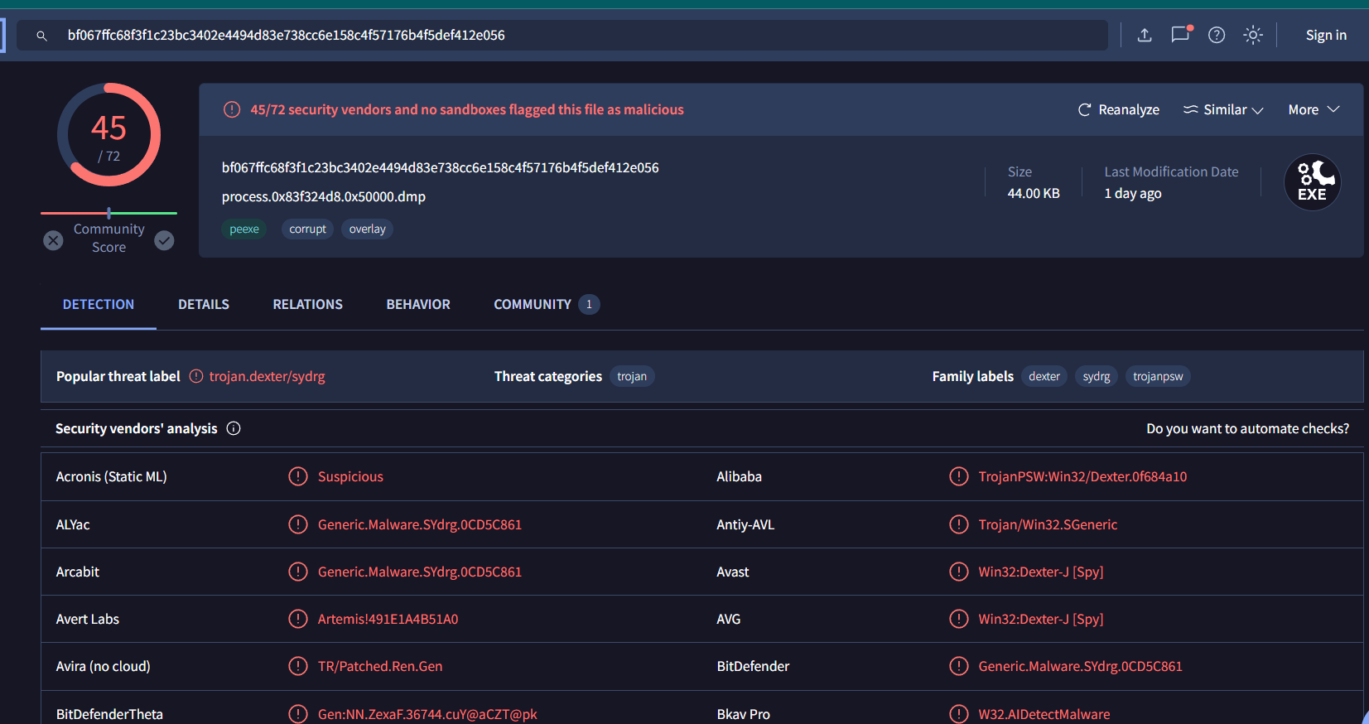The width and height of the screenshot is (1369, 724).
Task: Click the Sign in link
Action: pyautogui.click(x=1326, y=35)
